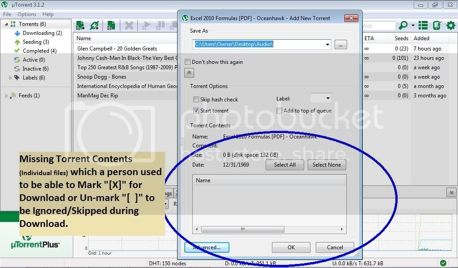Screen dimensions: 458x268
Task: Collapse the Torrents tree node
Action: click(6, 24)
